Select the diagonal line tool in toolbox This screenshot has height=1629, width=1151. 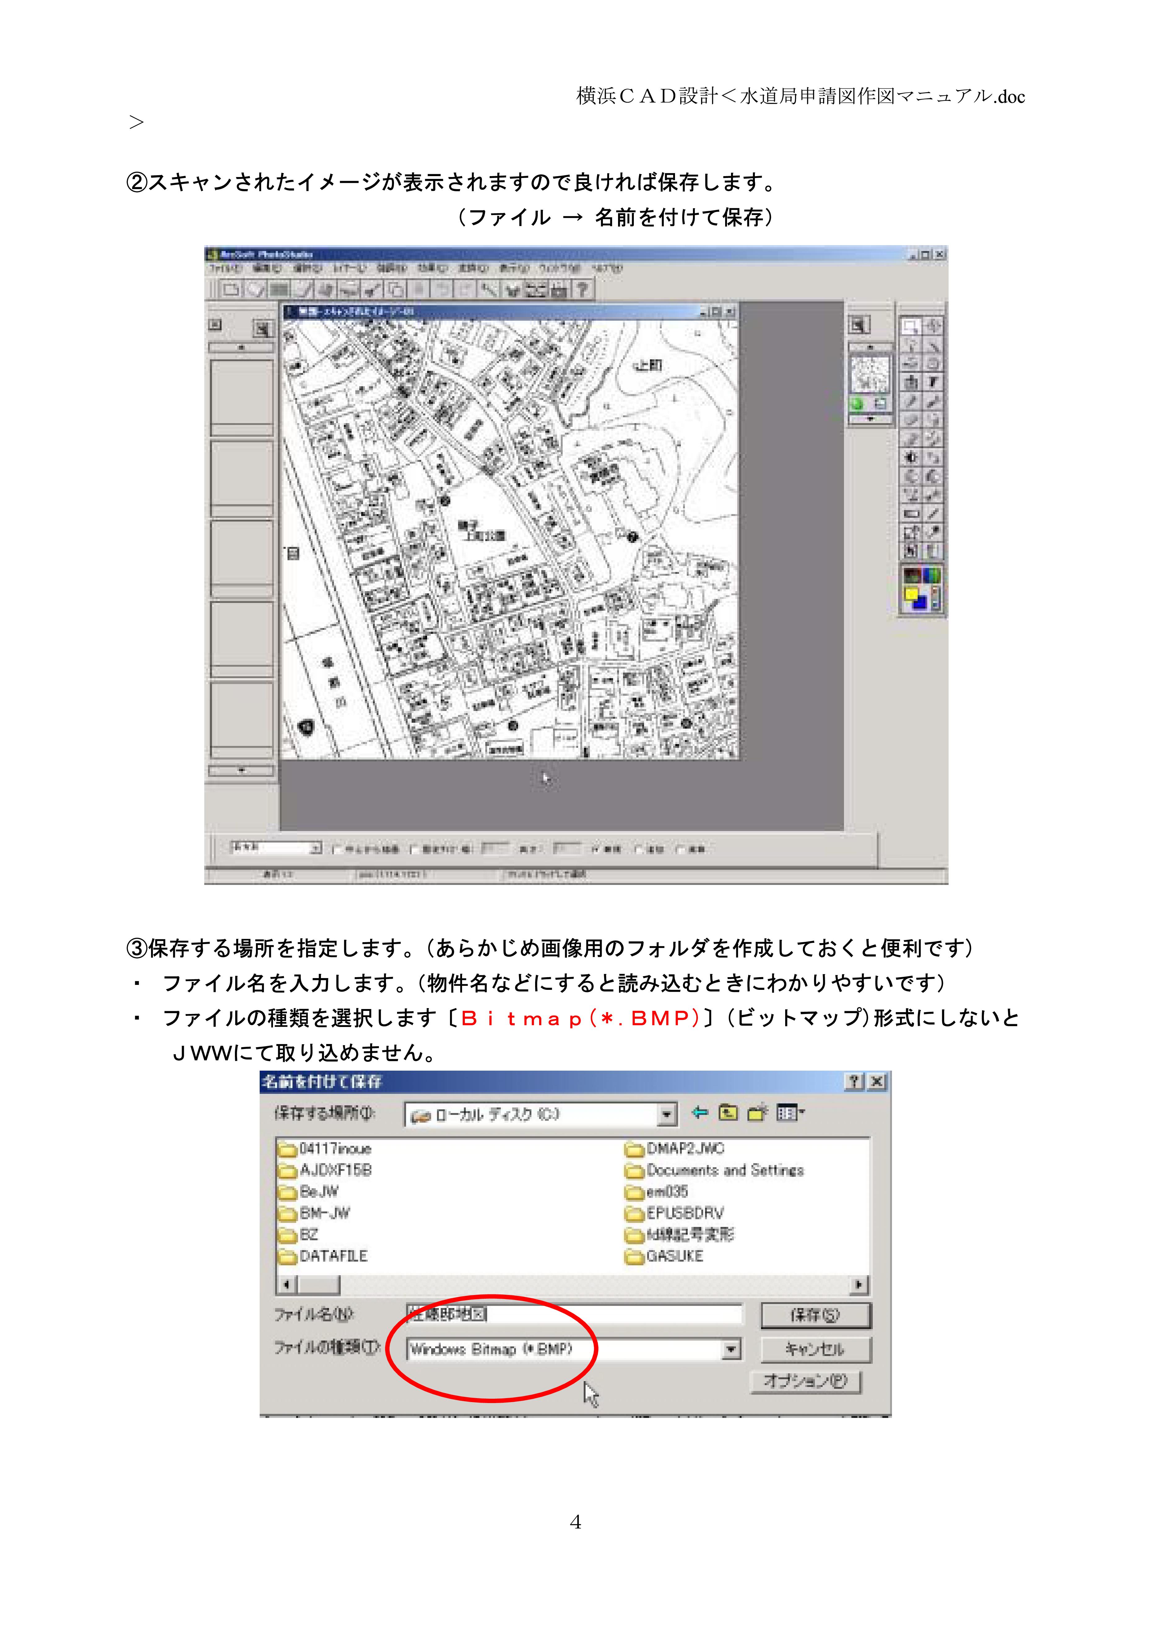tap(933, 514)
